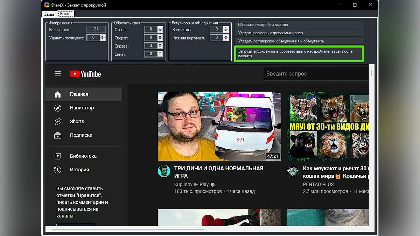420x236 pixels.
Task: Click the Shorts icon in sidebar
Action: pos(58,122)
